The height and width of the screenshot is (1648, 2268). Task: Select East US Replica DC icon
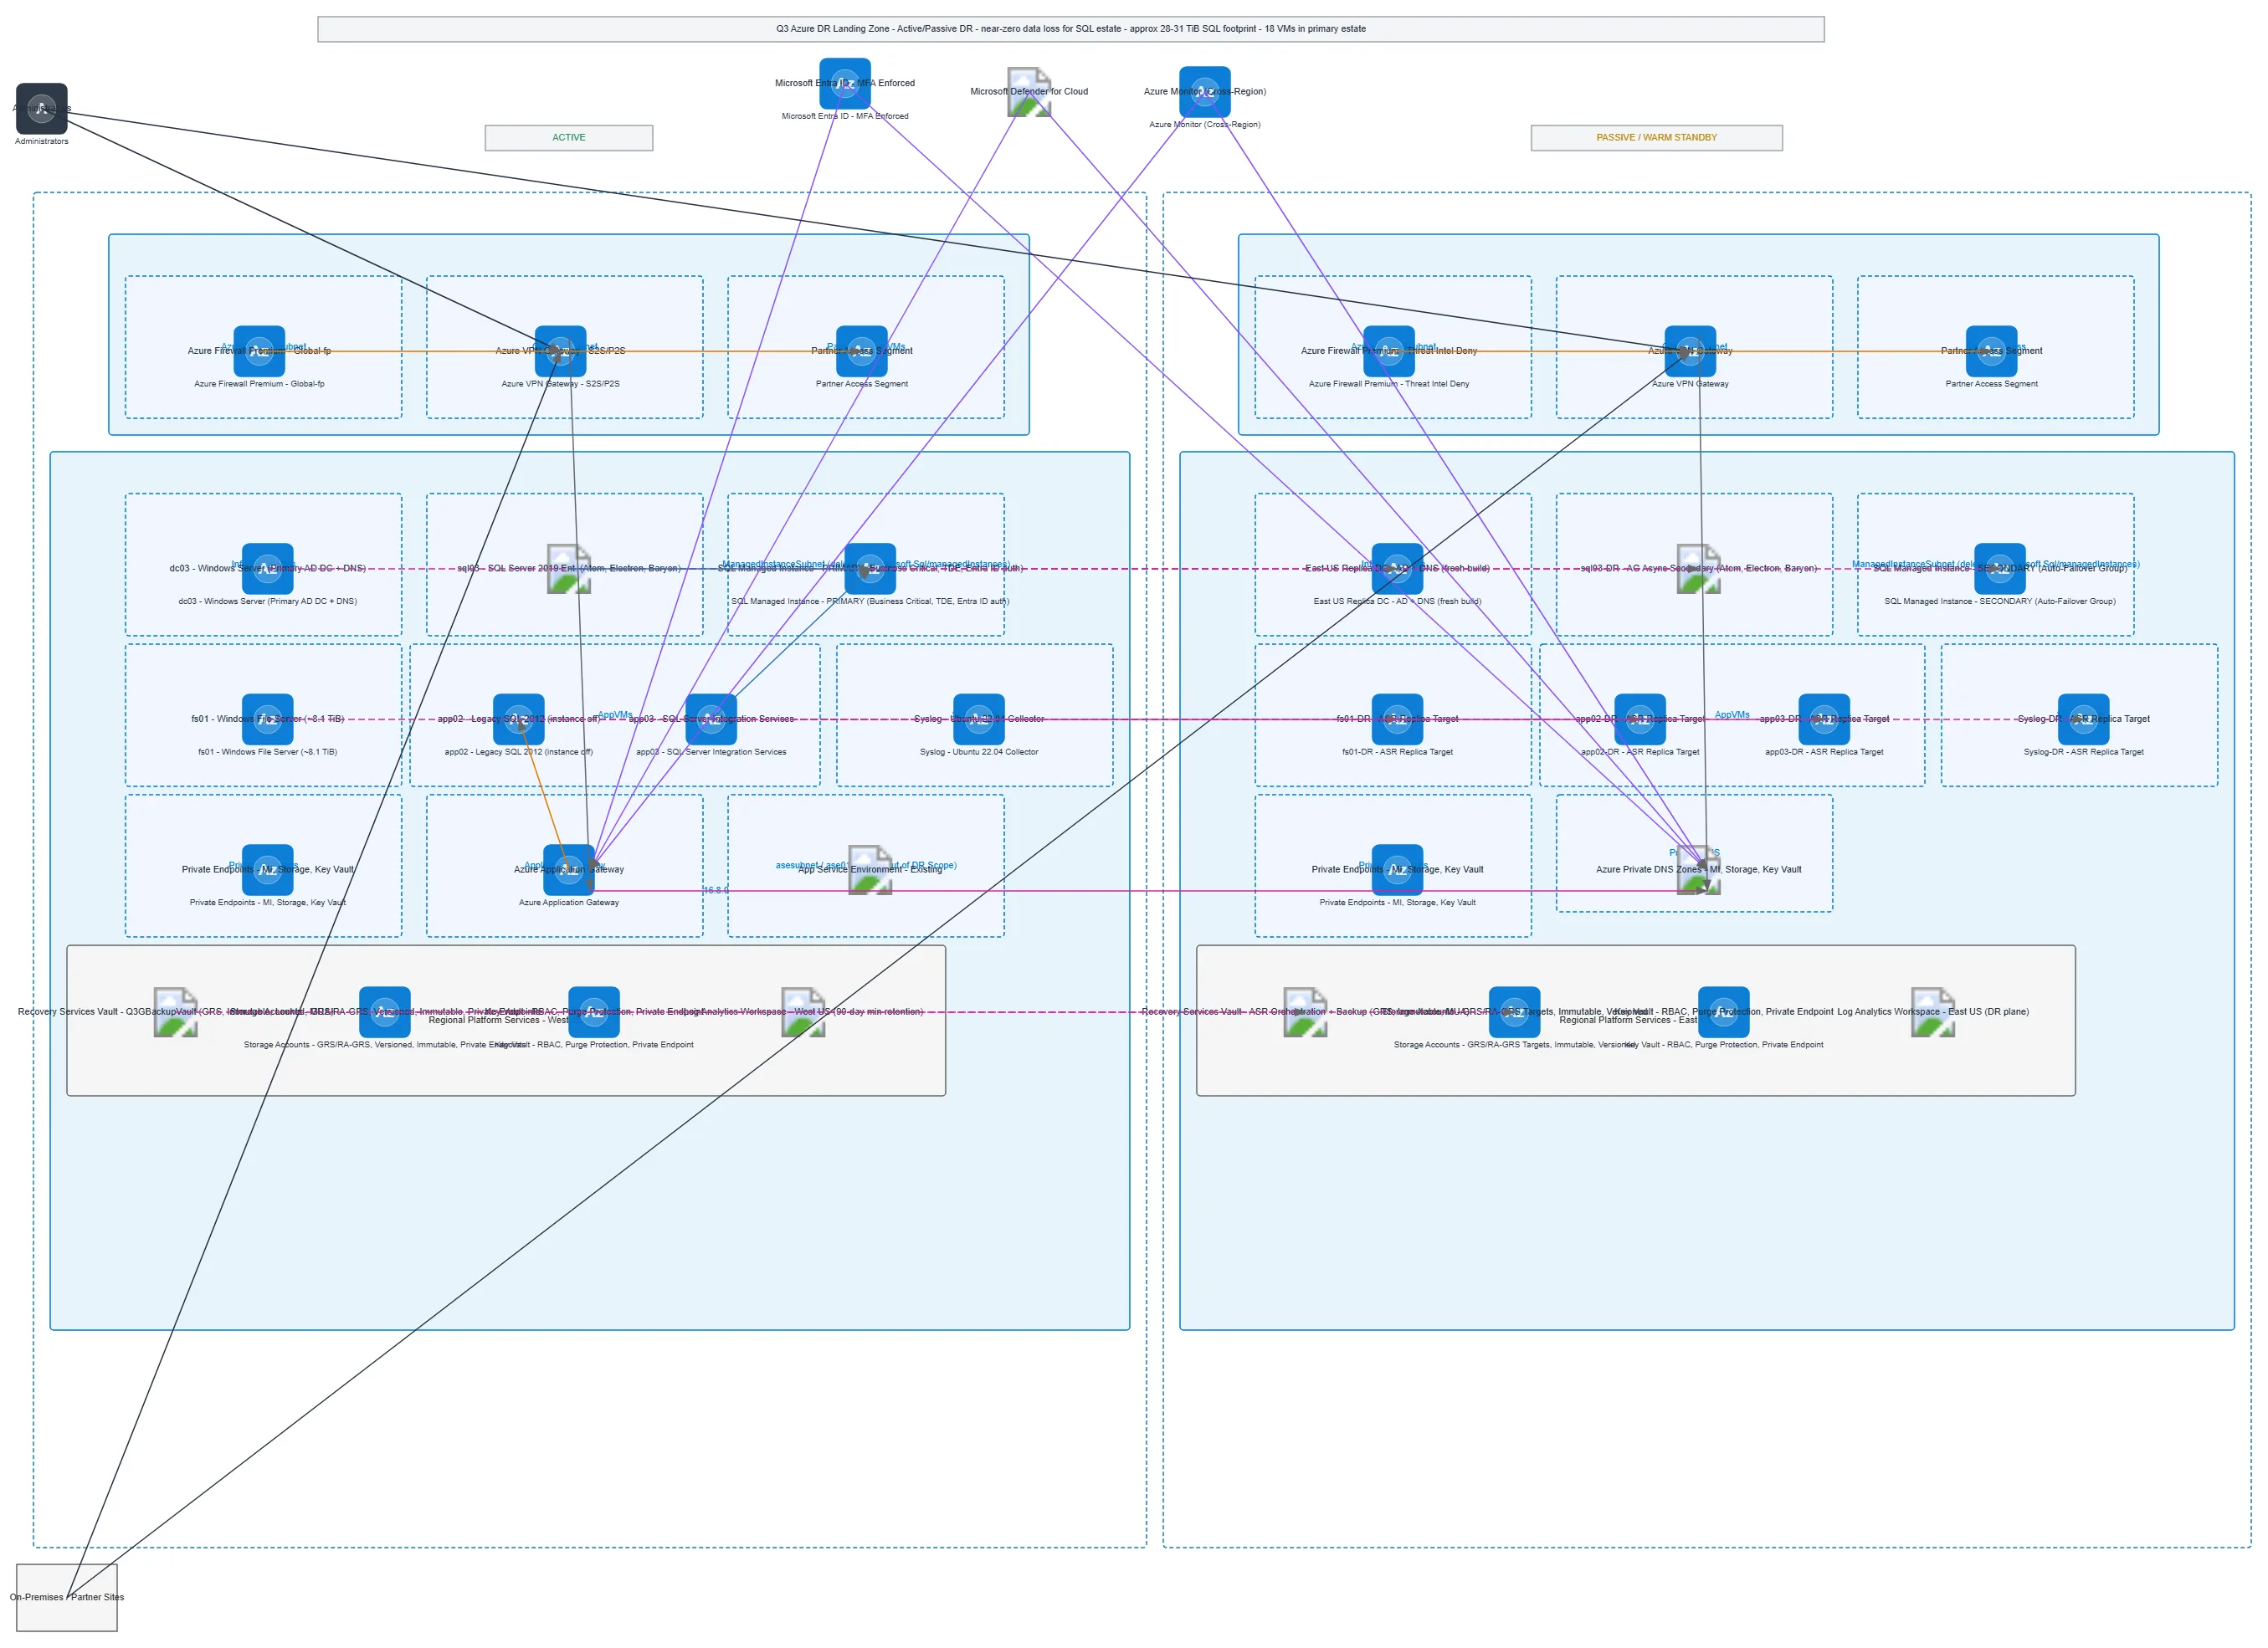coord(1397,569)
